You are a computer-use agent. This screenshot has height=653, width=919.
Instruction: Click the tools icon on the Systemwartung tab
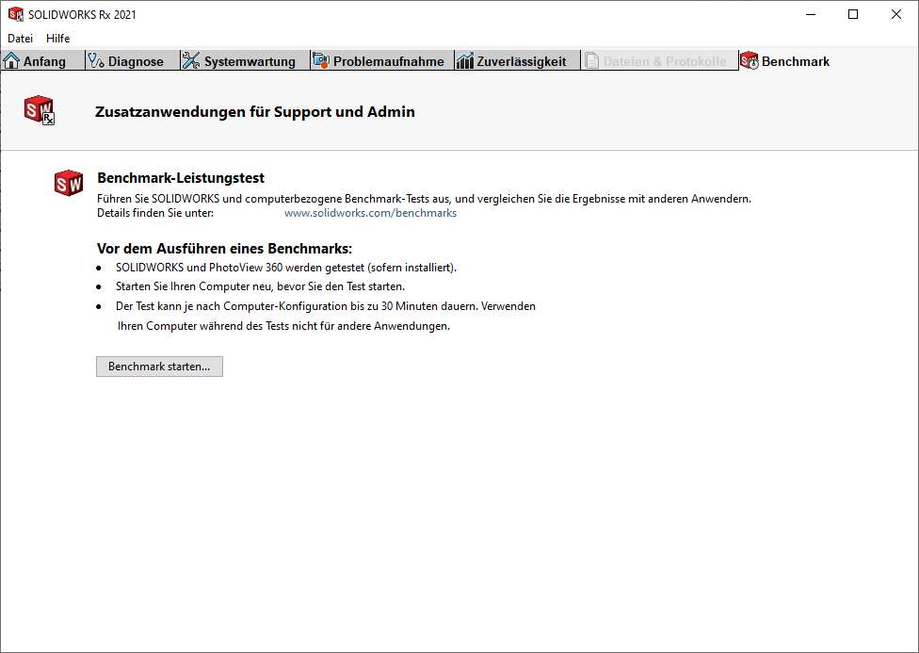(x=191, y=61)
